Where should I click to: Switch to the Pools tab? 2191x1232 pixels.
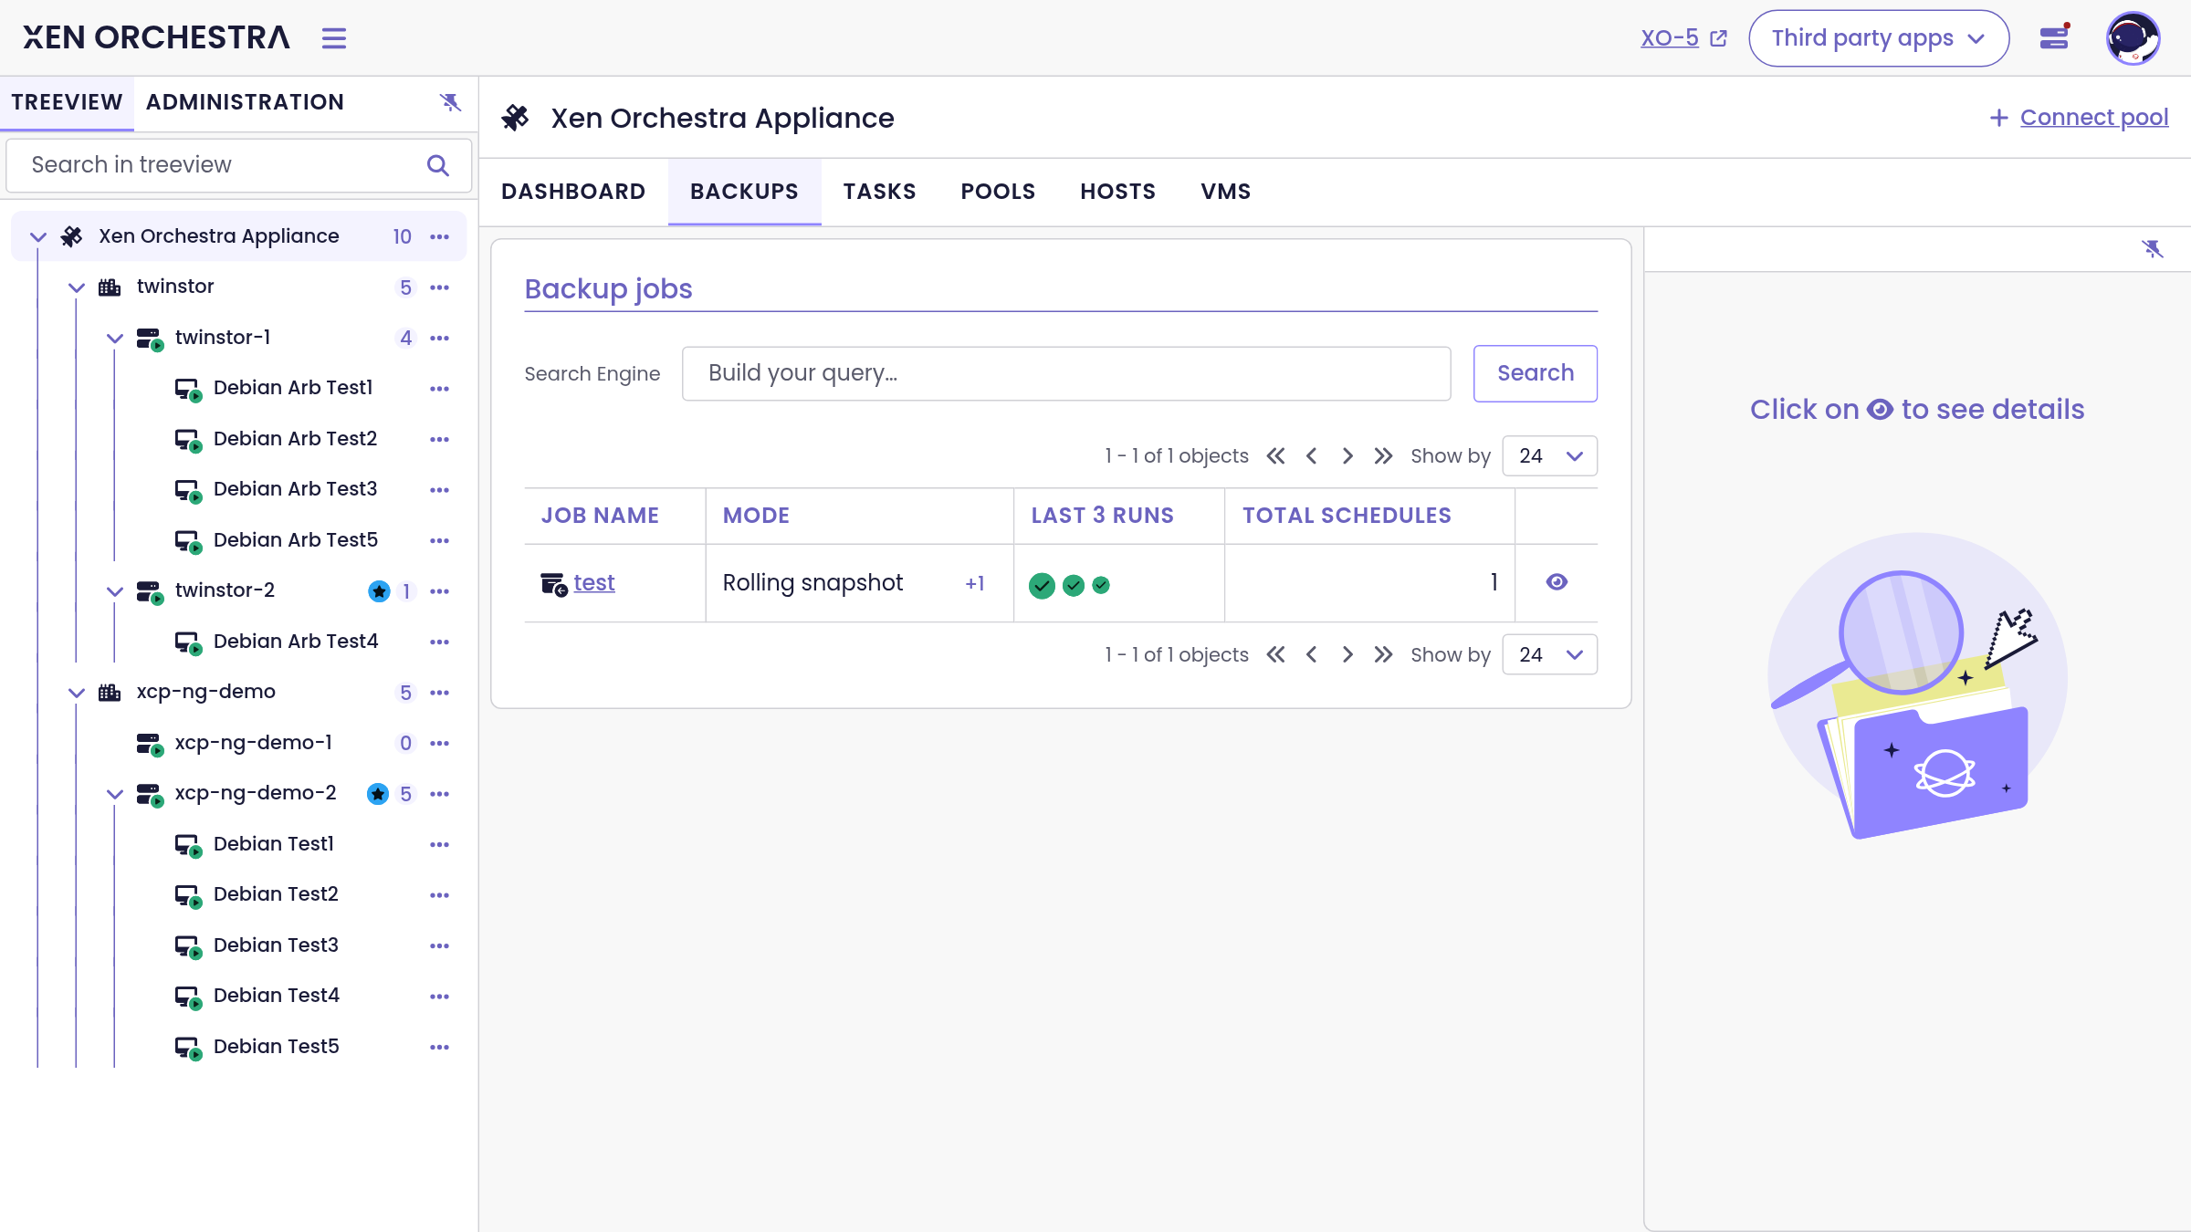[998, 192]
